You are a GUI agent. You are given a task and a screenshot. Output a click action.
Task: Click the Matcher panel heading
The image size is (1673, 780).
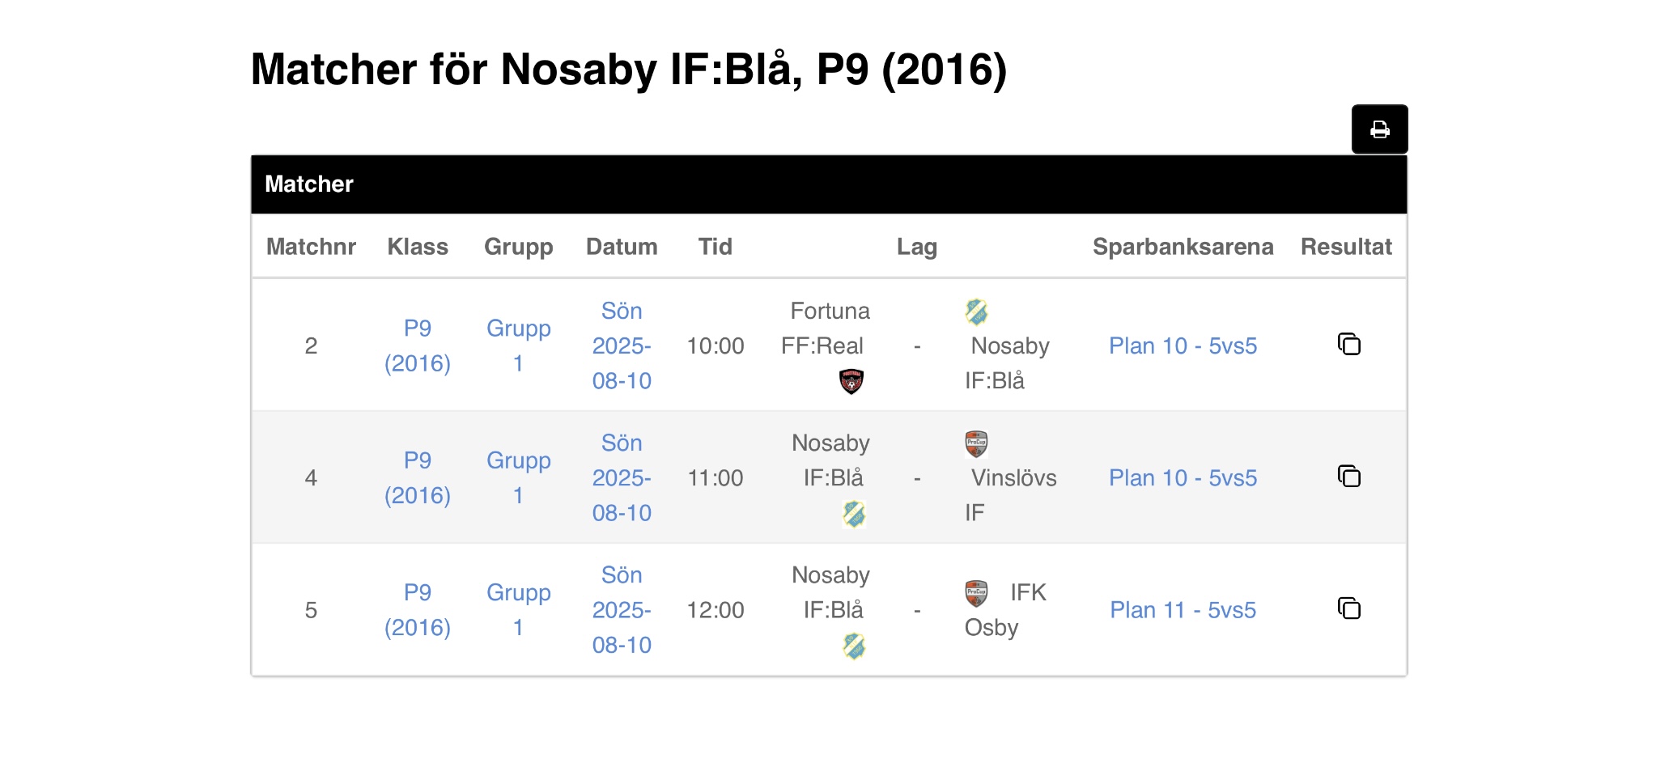[x=309, y=184]
